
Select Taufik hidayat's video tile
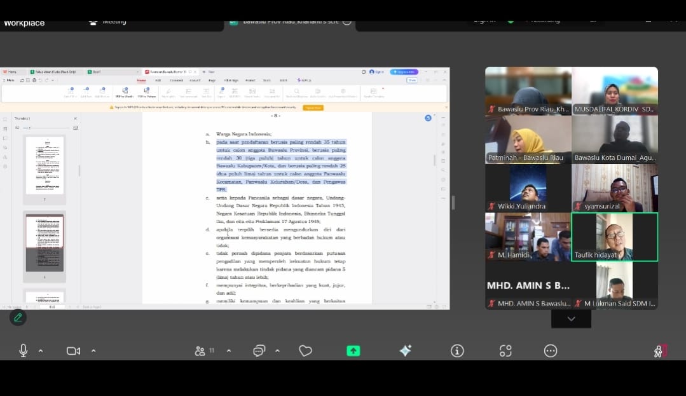tap(614, 236)
